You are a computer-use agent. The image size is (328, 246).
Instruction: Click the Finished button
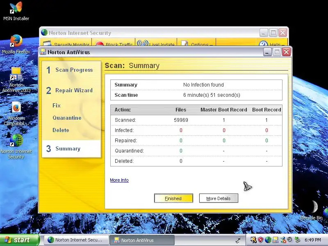[173, 198]
